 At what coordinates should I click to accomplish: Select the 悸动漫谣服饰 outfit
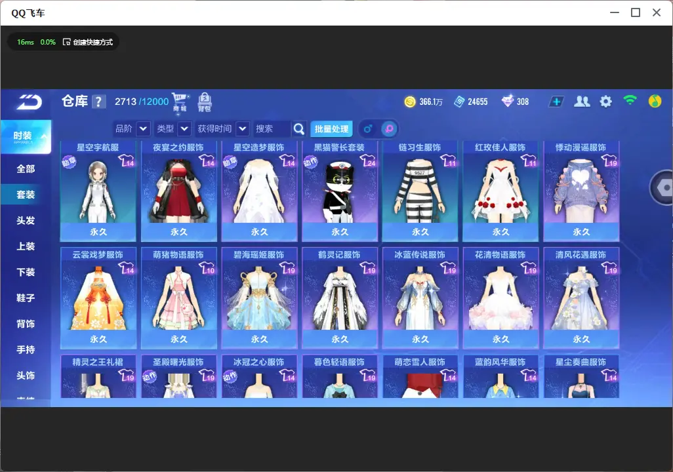click(x=581, y=191)
